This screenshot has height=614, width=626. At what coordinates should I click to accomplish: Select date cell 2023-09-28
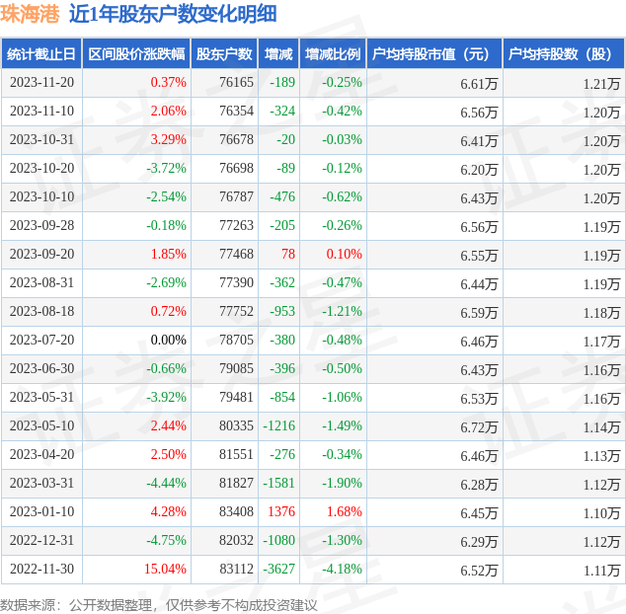[x=41, y=225]
